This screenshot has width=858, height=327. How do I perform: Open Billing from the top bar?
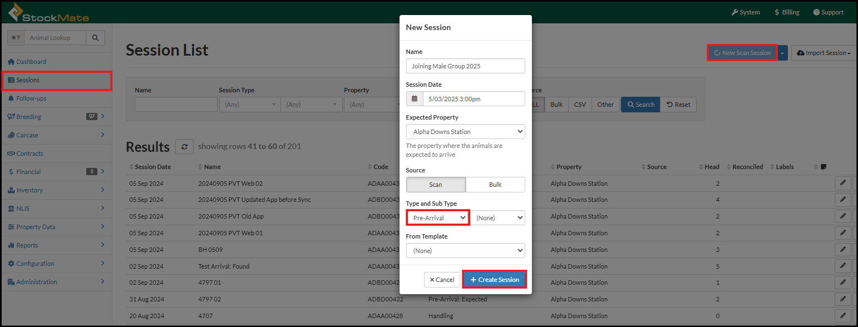787,12
